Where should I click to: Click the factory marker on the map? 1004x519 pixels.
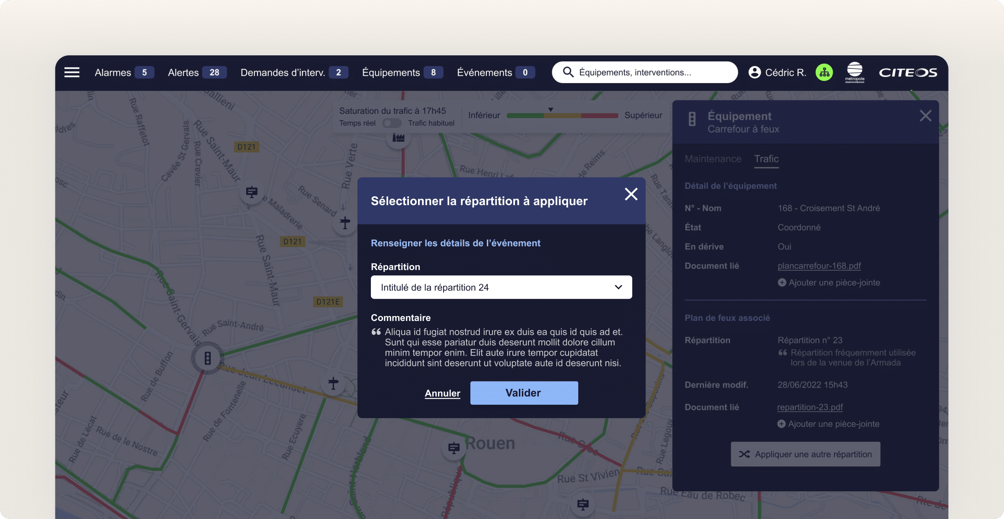(x=398, y=138)
